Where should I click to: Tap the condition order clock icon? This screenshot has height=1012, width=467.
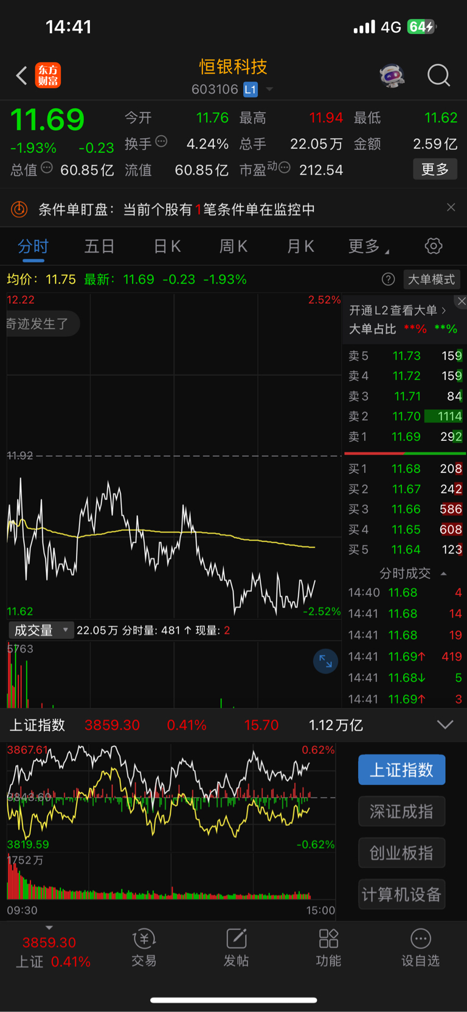coord(19,209)
